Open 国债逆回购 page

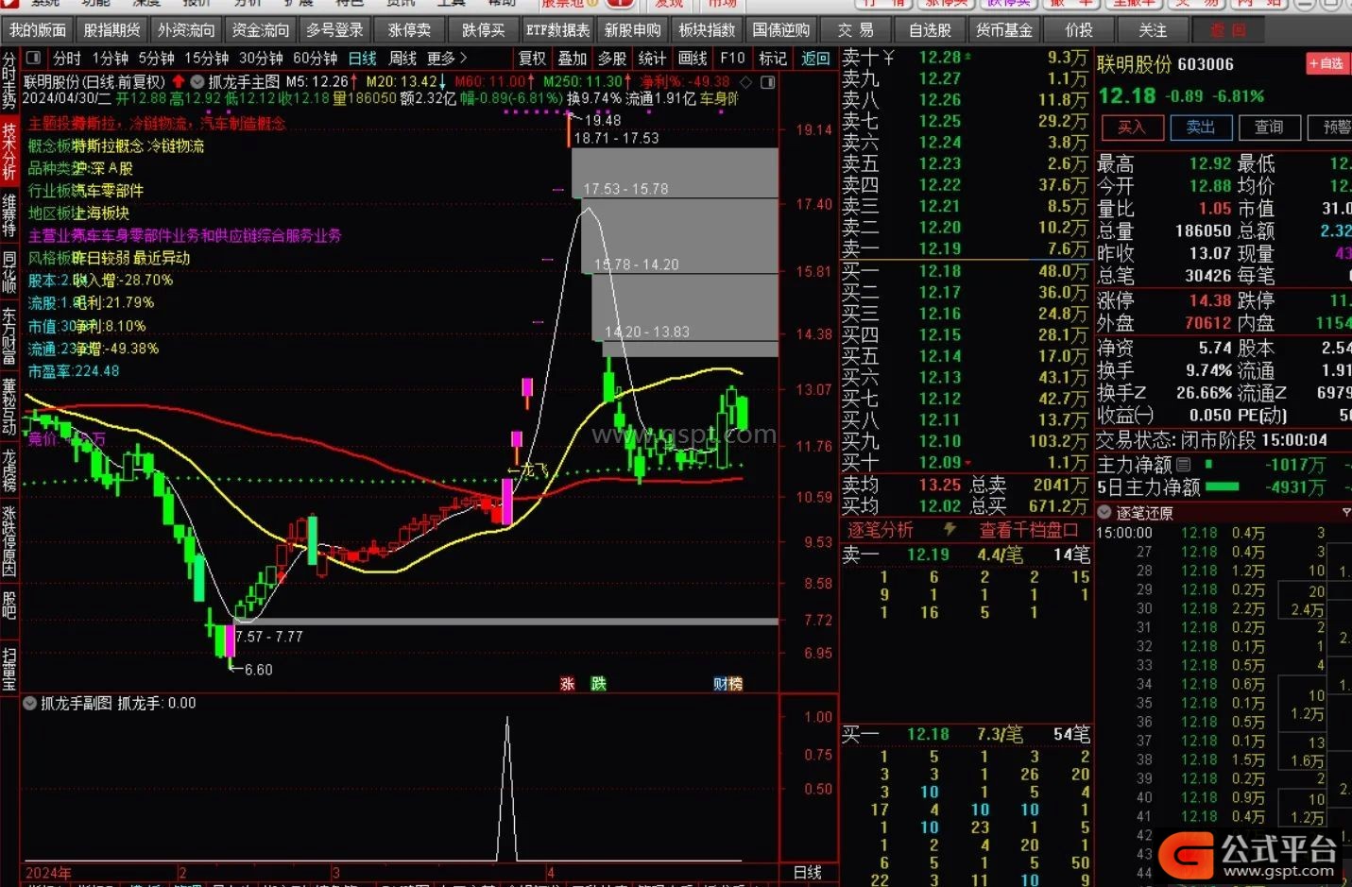point(781,30)
